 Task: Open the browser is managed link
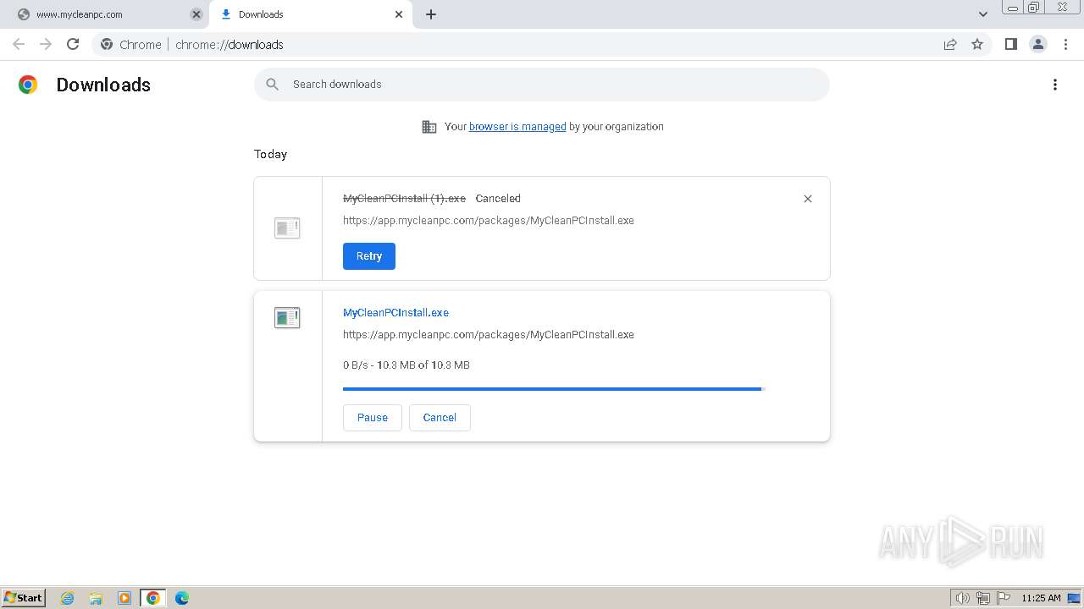point(517,127)
